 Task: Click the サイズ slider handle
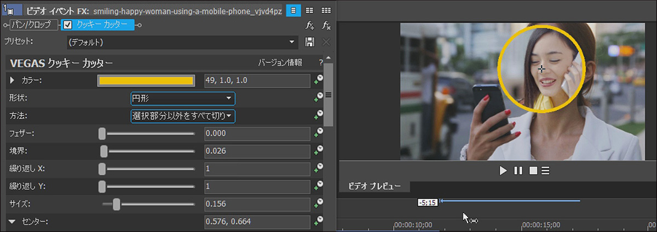[116, 204]
